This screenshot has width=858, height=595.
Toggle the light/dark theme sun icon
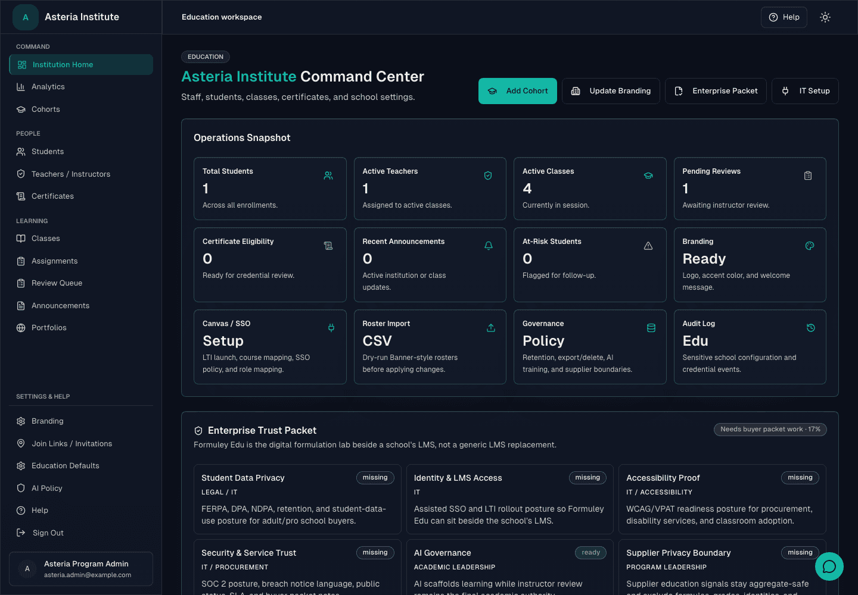[825, 17]
